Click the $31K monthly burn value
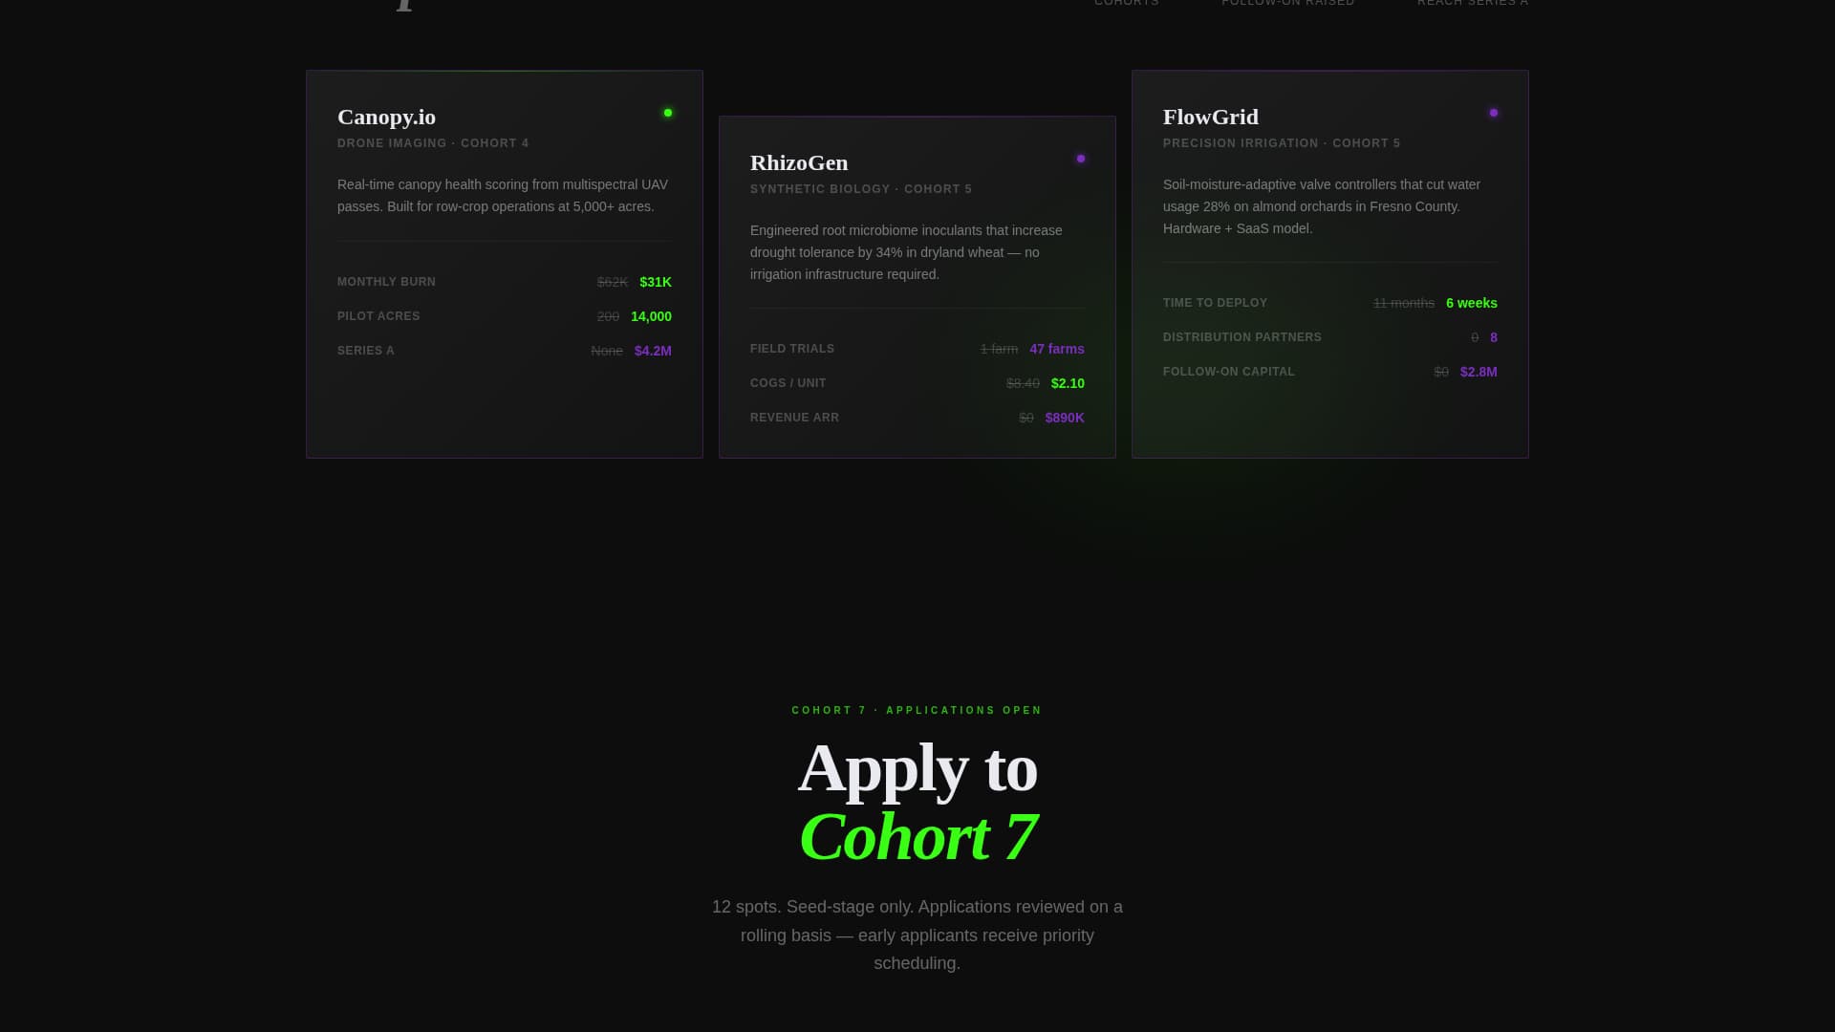1835x1032 pixels. click(x=656, y=282)
